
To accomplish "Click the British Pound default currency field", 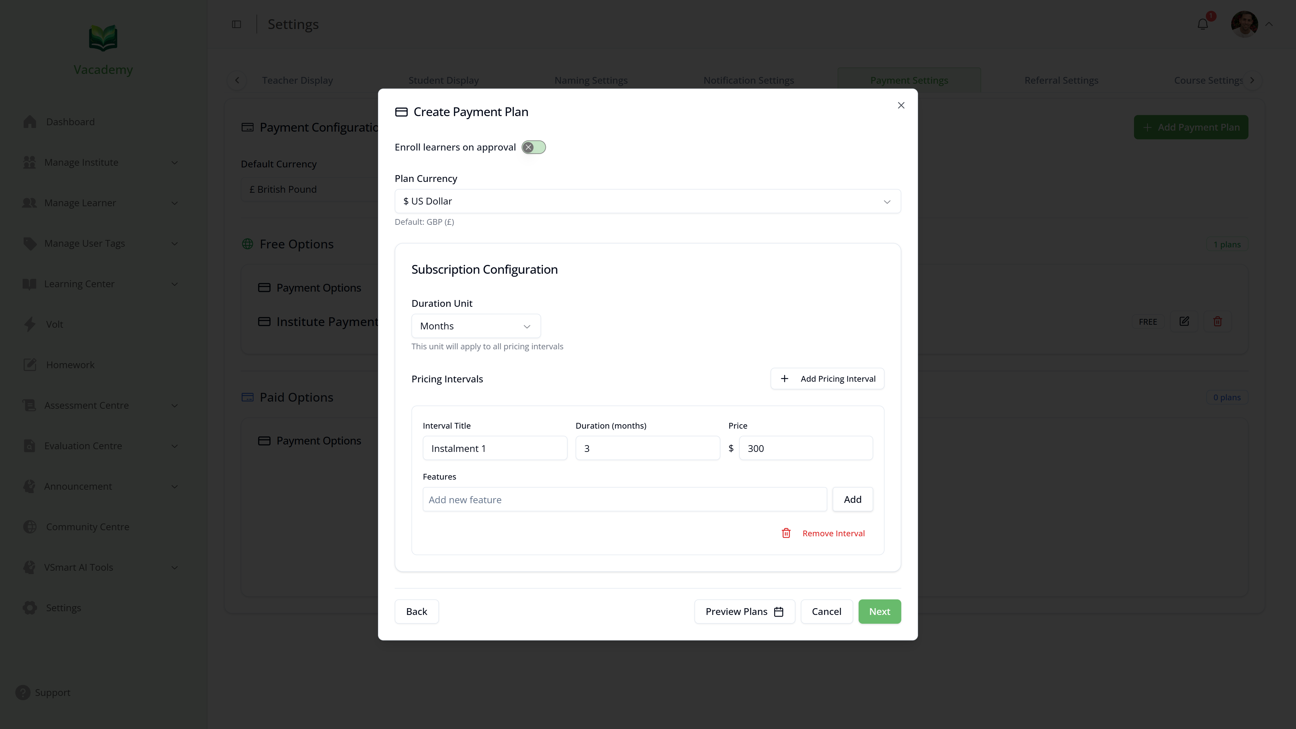I will pyautogui.click(x=309, y=189).
